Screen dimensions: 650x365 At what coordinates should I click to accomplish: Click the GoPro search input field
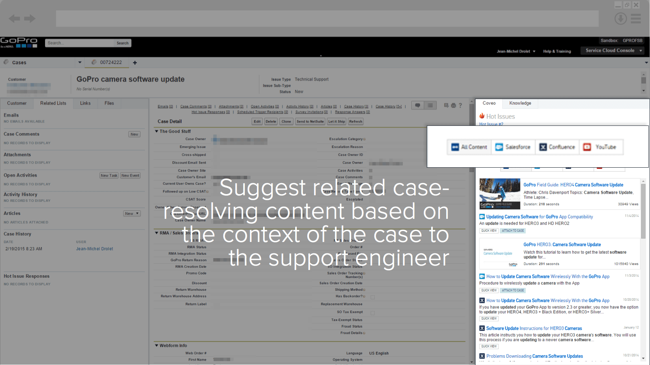point(79,43)
